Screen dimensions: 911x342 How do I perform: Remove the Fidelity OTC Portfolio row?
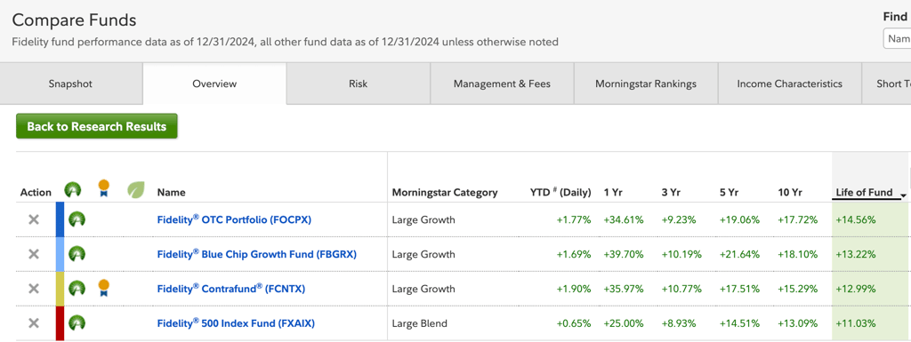[34, 219]
